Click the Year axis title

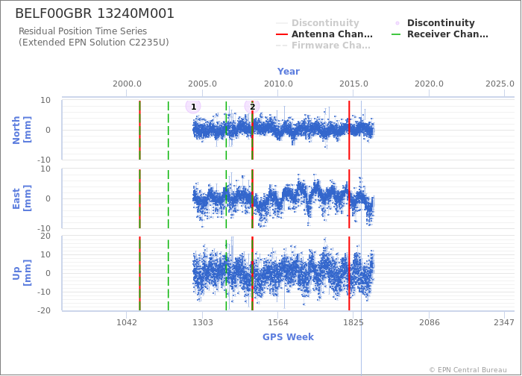tap(289, 72)
